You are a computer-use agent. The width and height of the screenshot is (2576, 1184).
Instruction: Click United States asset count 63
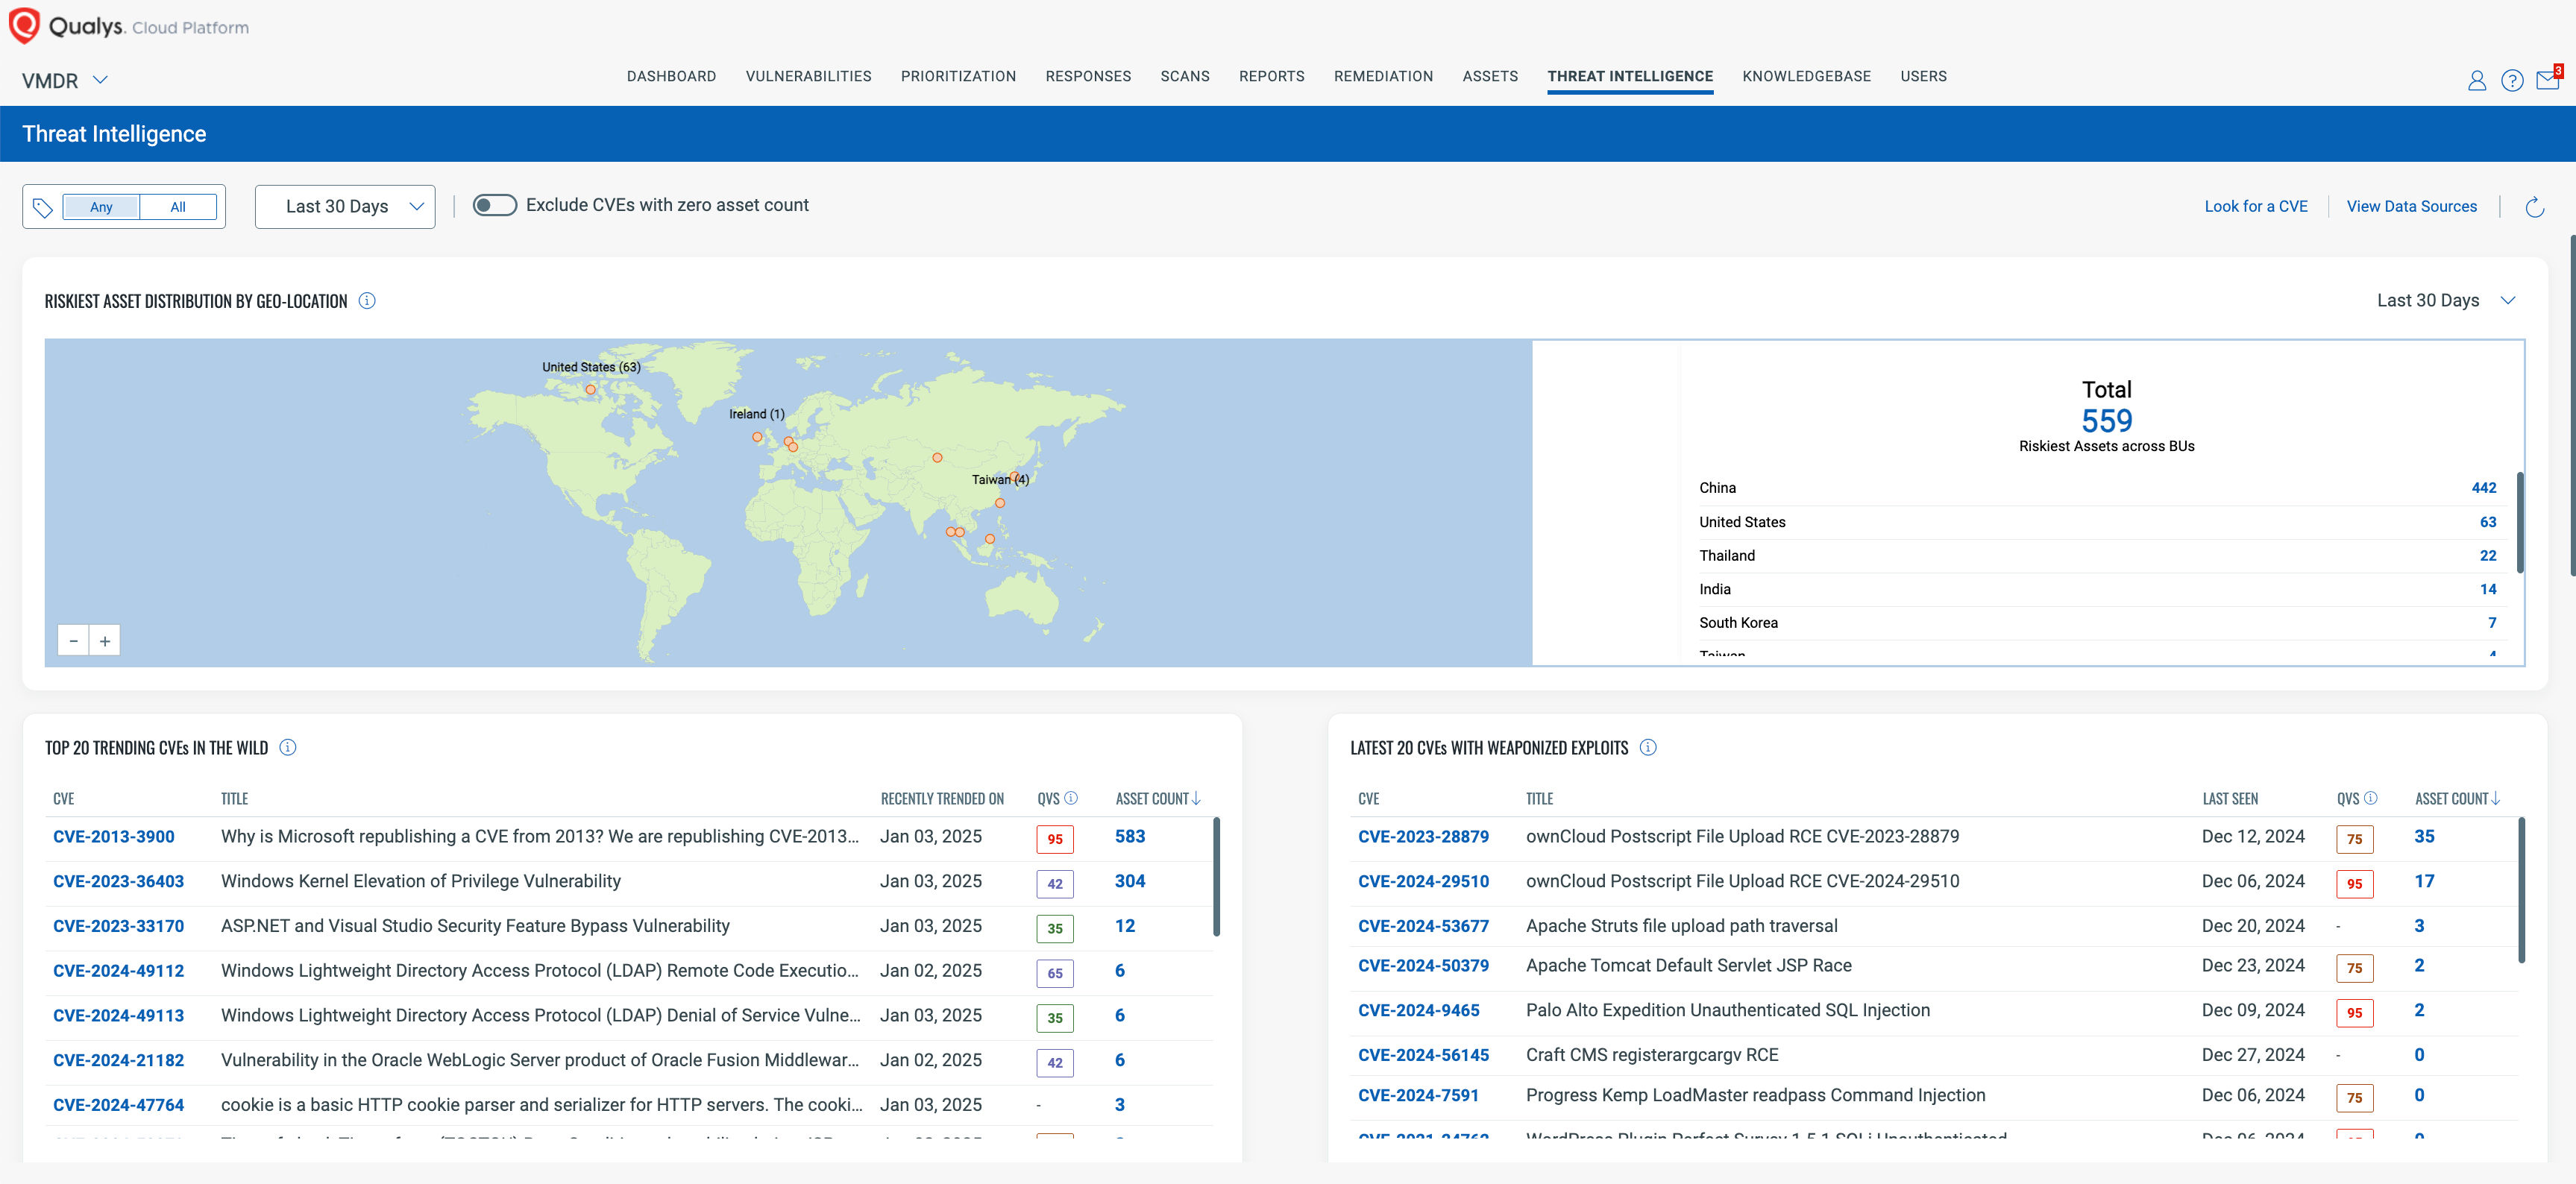point(2487,522)
